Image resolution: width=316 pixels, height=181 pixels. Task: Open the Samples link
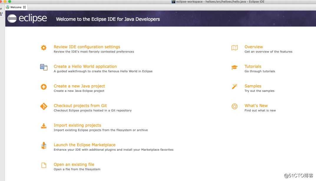253,86
